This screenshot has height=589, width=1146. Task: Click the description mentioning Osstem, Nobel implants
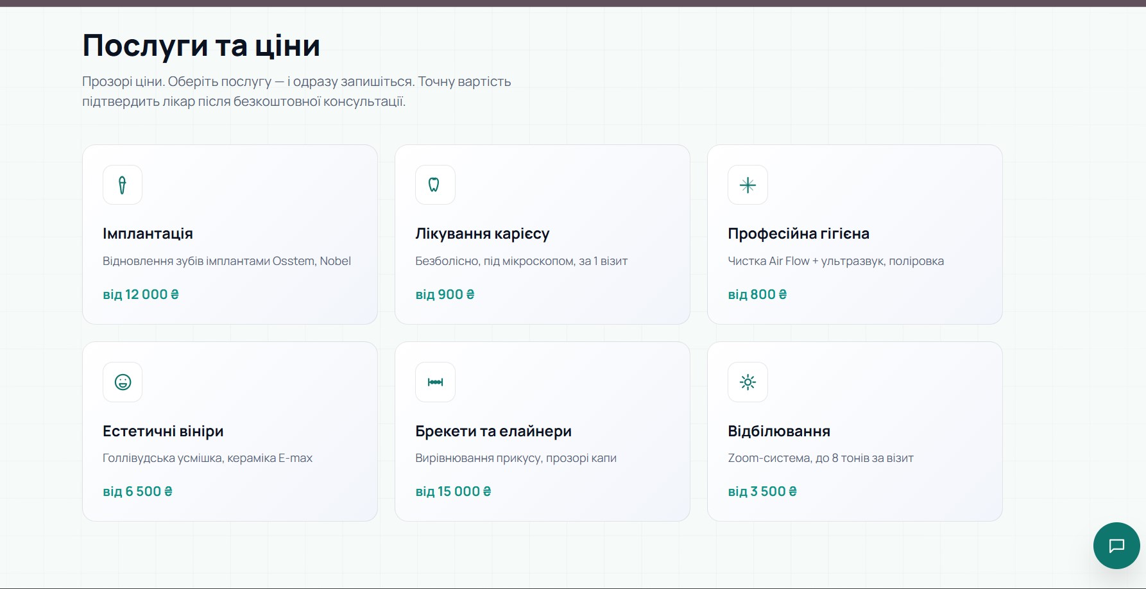click(x=227, y=261)
